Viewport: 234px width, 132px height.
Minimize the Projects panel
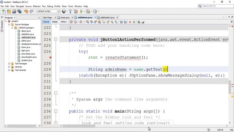(x=39, y=18)
